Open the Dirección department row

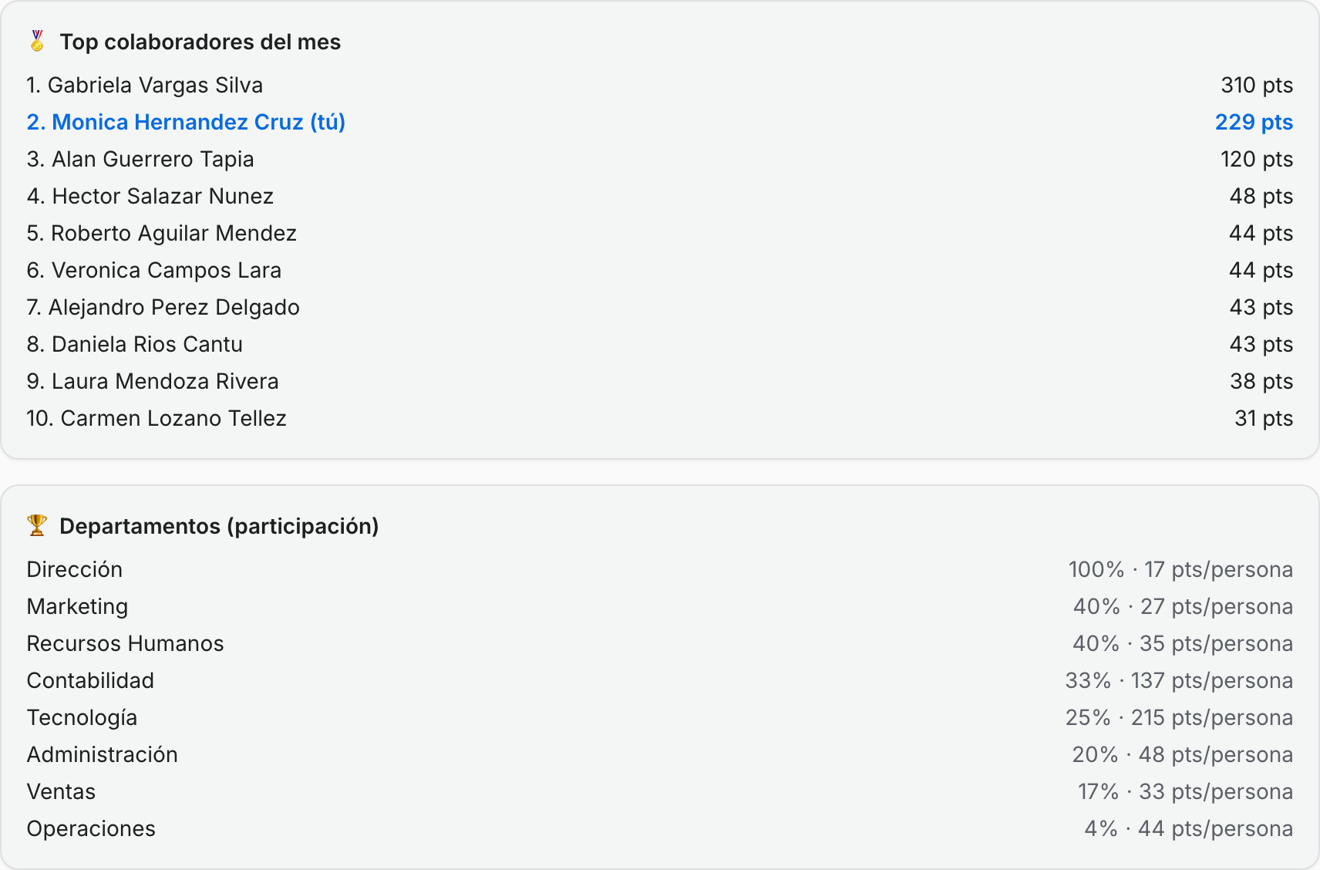pyautogui.click(x=659, y=569)
